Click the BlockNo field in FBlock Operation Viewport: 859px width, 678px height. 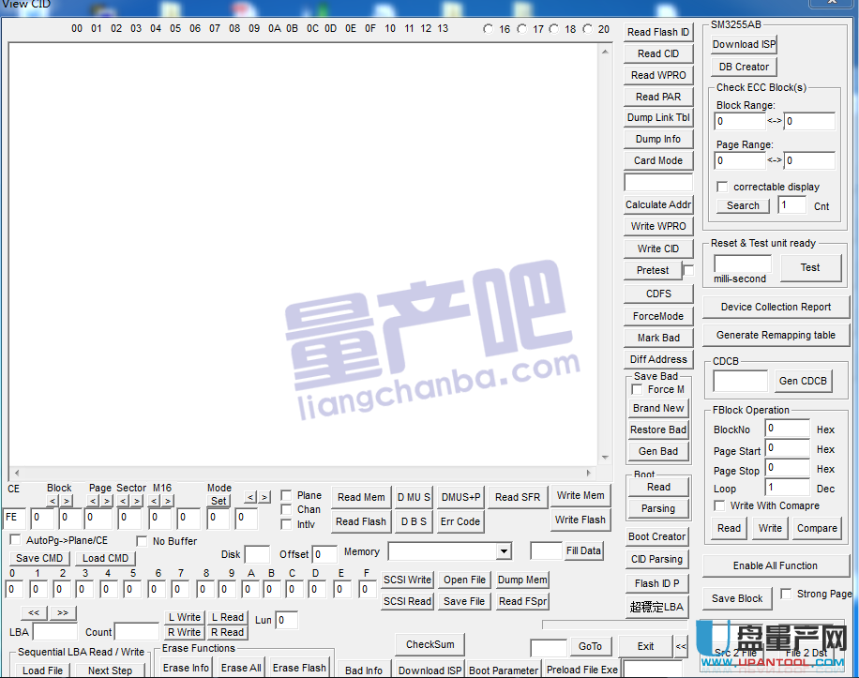pos(787,429)
